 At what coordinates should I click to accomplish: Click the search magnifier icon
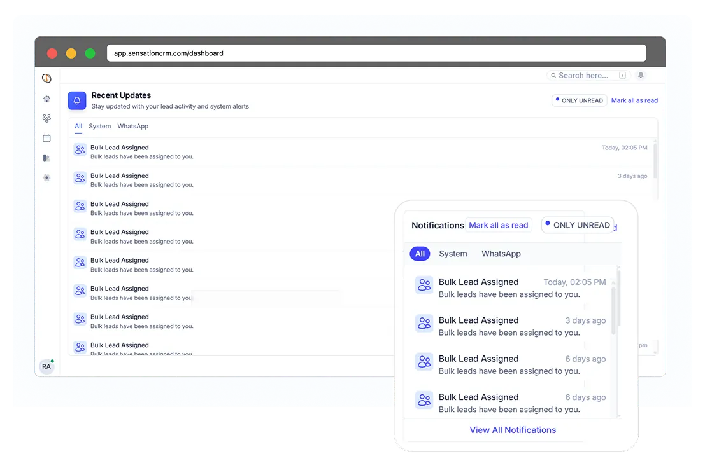[553, 76]
